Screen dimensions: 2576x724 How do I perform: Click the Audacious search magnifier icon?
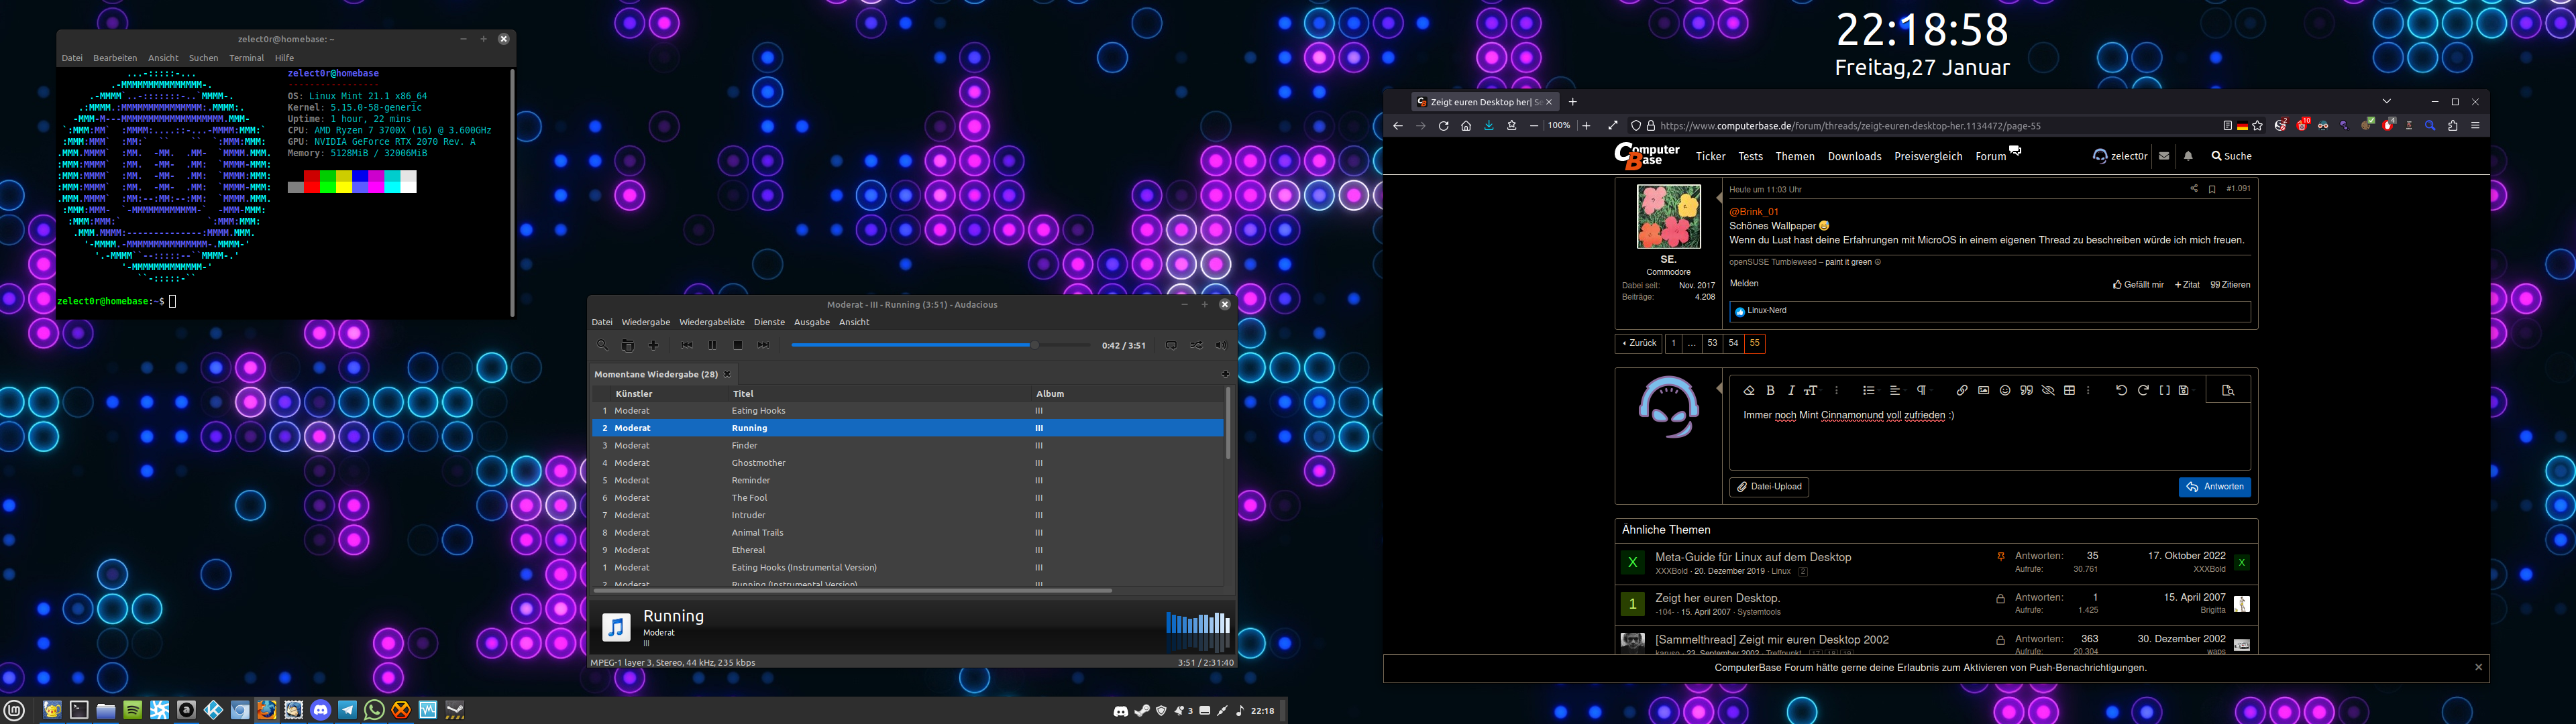pyautogui.click(x=602, y=345)
